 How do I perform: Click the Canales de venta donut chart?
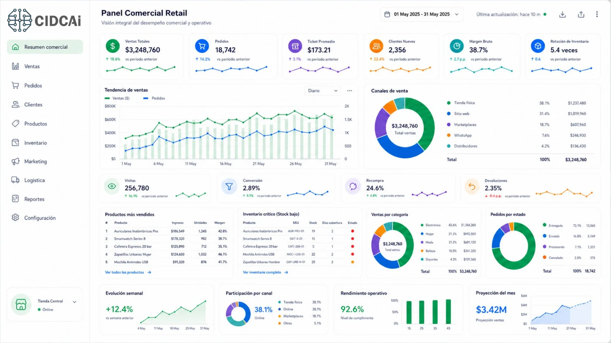click(404, 128)
